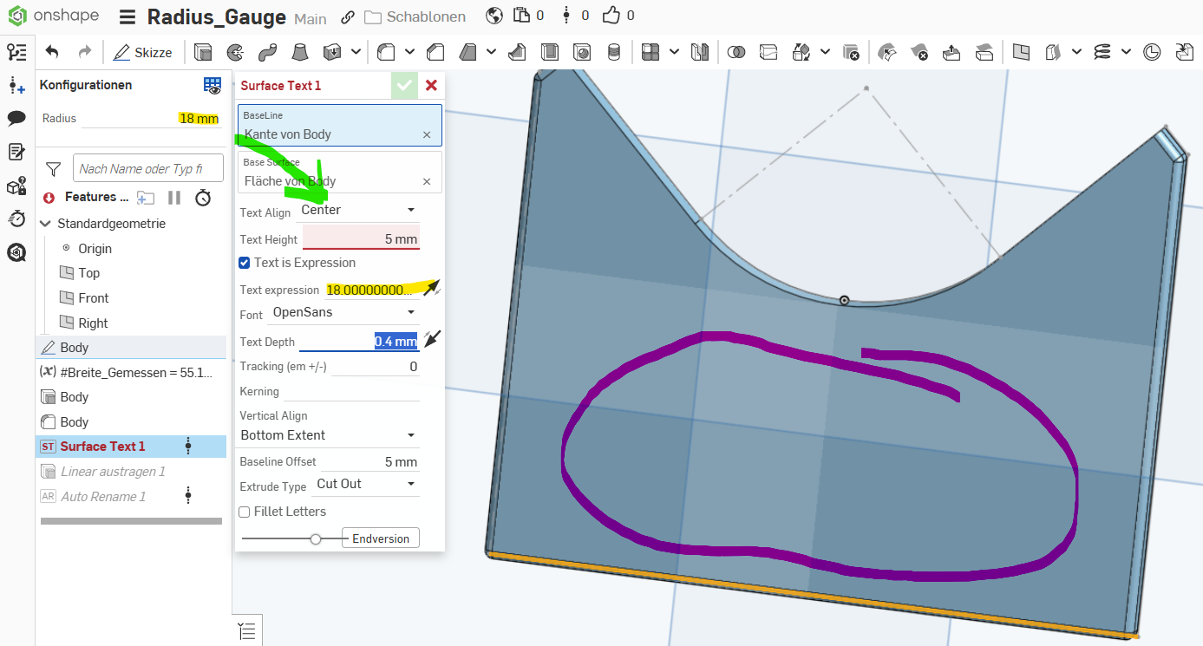
Task: Select the Mirror tool
Action: [x=700, y=52]
